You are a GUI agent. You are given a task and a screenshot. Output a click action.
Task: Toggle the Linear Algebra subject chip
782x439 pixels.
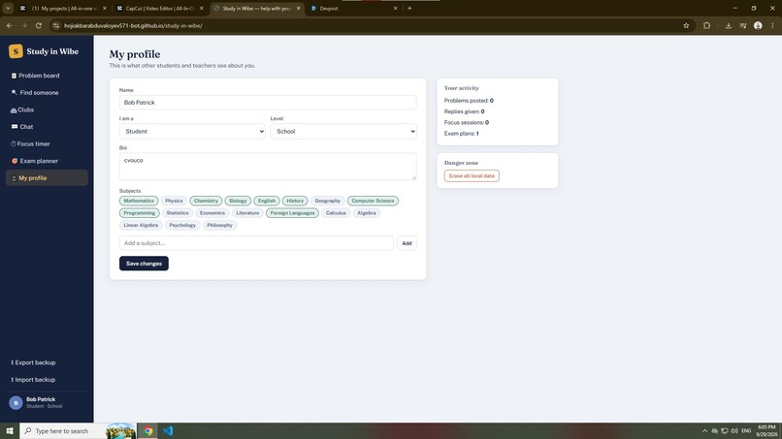tap(141, 225)
